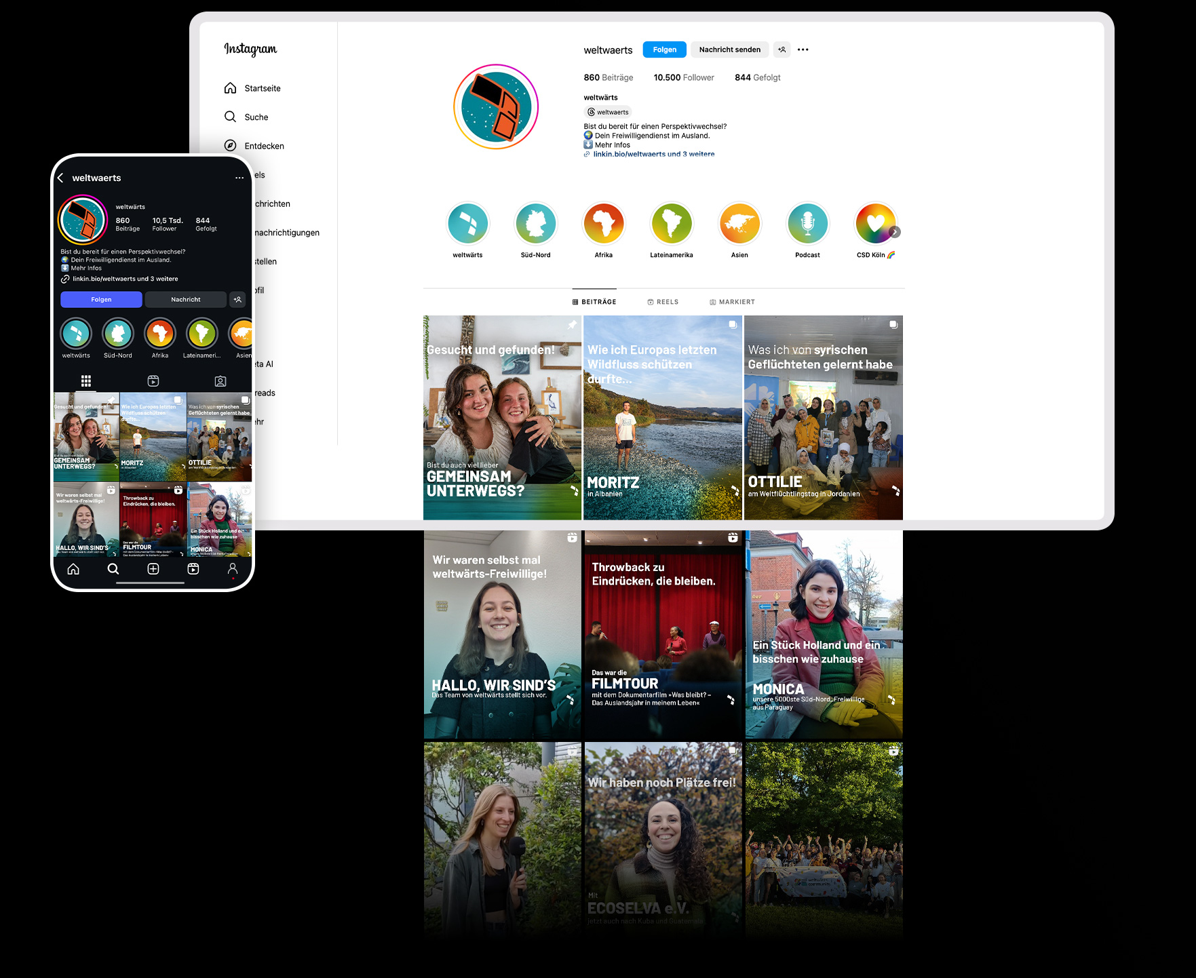This screenshot has width=1196, height=978.
Task: Tap reels icon in phone bottom bar
Action: (x=193, y=569)
